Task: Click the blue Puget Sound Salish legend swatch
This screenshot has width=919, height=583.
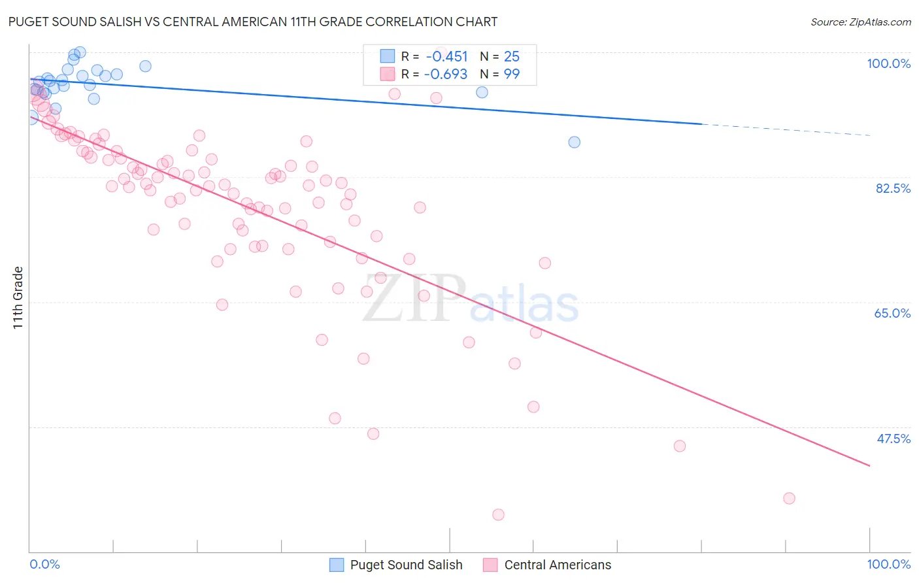Action: click(x=337, y=565)
